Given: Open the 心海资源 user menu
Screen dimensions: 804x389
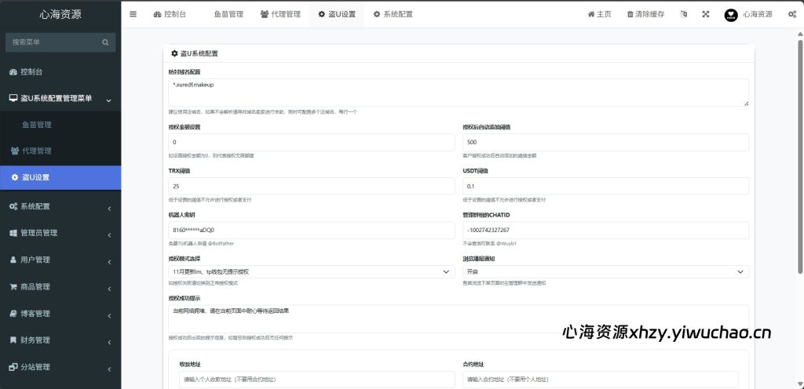Looking at the screenshot, I should point(748,14).
